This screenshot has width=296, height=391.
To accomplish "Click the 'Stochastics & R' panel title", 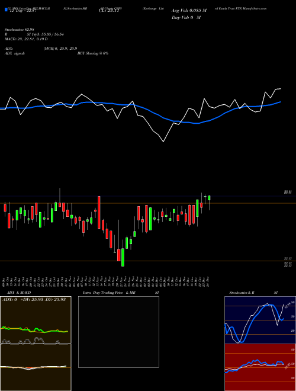I will [242, 293].
